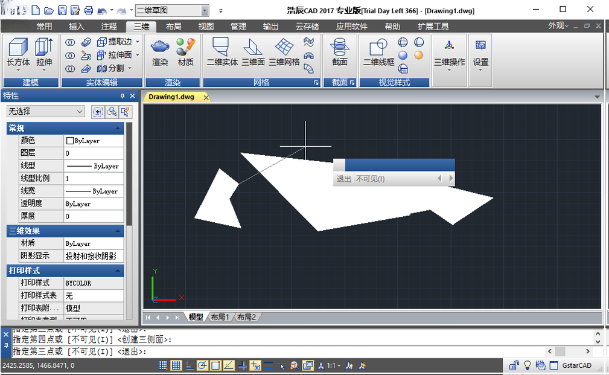Open the 无选择 selection dropdown
The width and height of the screenshot is (609, 375).
pos(45,112)
